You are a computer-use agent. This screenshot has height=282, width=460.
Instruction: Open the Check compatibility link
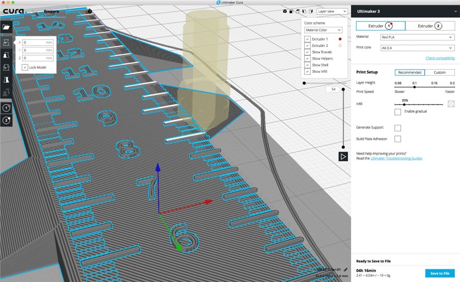(x=440, y=58)
